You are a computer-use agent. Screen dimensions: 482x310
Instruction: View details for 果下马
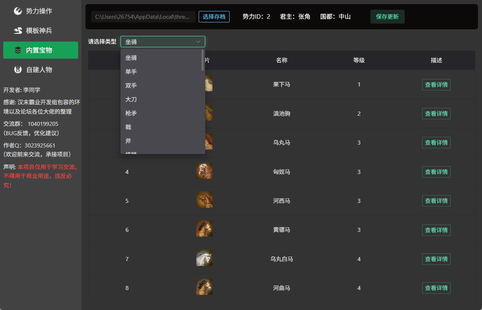pos(436,85)
